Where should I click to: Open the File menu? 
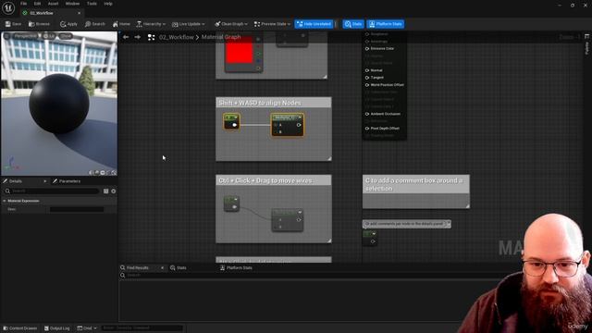pos(23,4)
